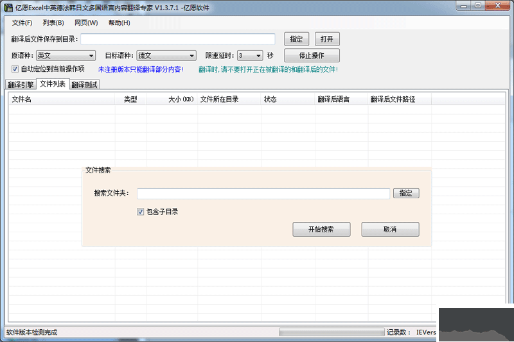Click 指定 button in 文件搜索 panel
Image resolution: width=514 pixels, height=342 pixels.
click(x=406, y=193)
